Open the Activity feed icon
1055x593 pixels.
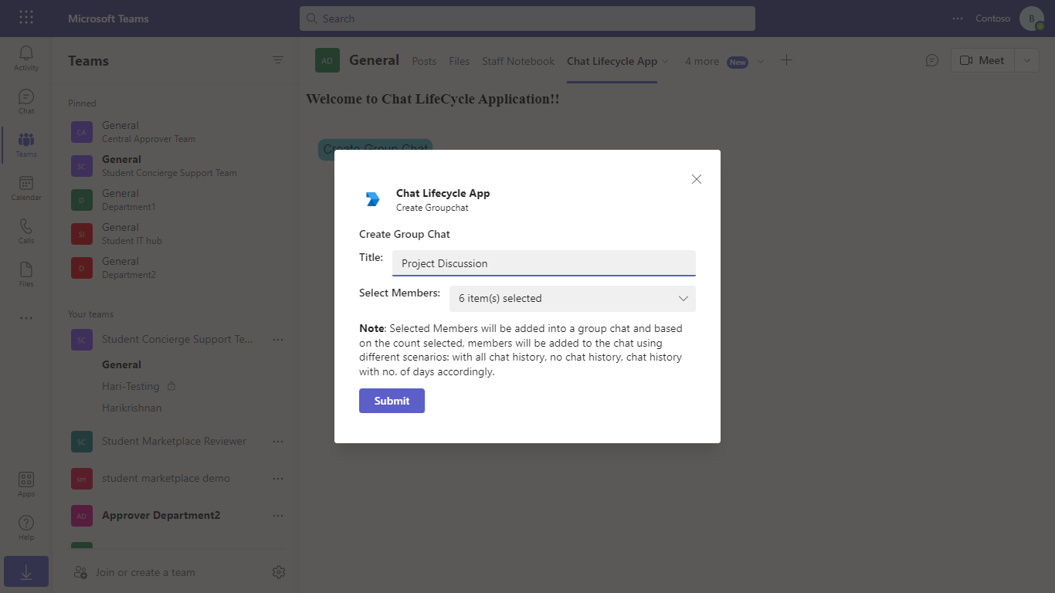[26, 58]
